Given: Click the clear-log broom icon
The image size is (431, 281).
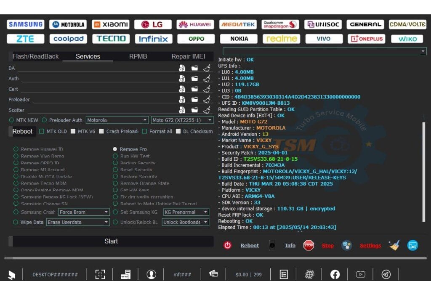Looking at the screenshot, I should [x=394, y=245].
